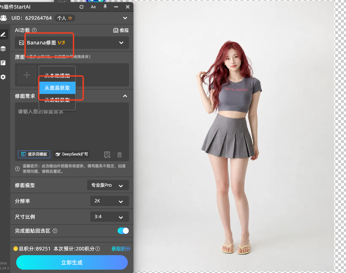Viewport: 346px width, 273px height.
Task: Collapse the 修图需求 section
Action: pyautogui.click(x=125, y=96)
